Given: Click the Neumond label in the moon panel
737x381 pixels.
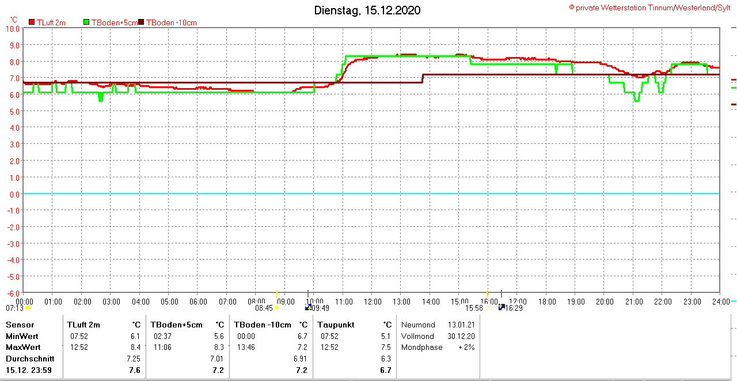Looking at the screenshot, I should pos(418,325).
